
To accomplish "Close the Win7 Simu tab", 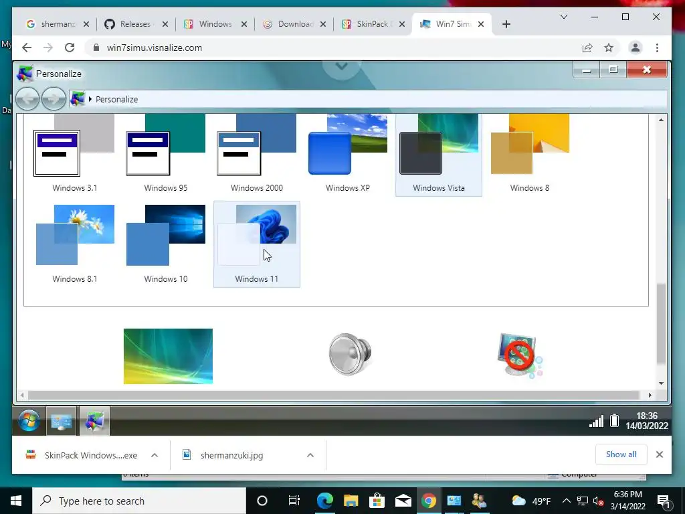I will [x=481, y=24].
